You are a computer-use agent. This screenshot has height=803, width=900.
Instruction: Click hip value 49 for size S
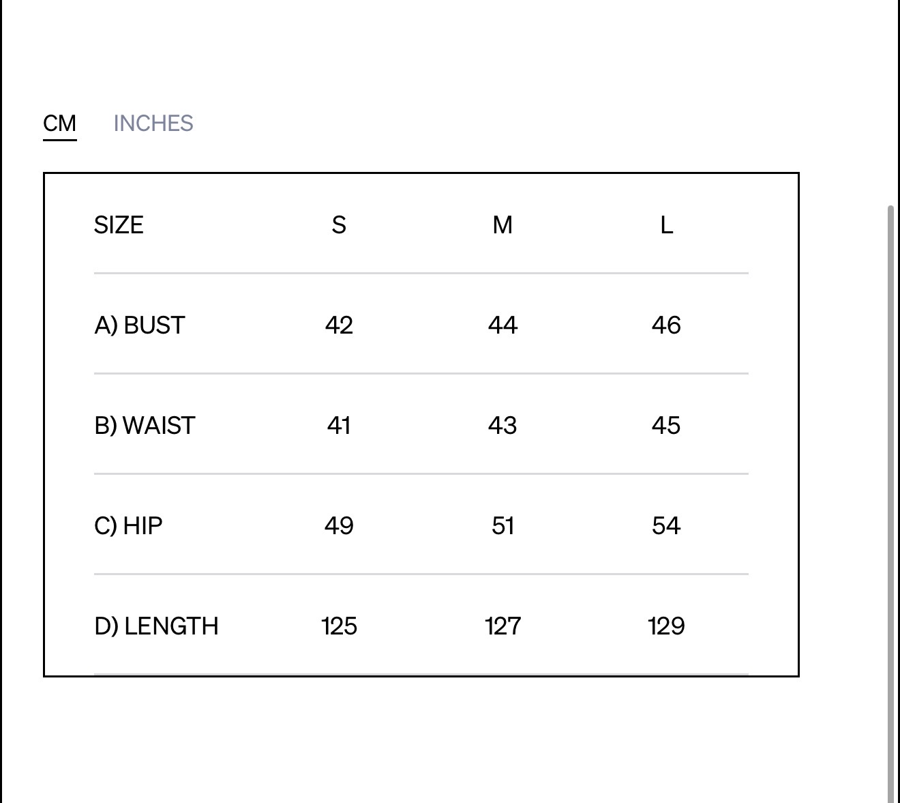[339, 526]
